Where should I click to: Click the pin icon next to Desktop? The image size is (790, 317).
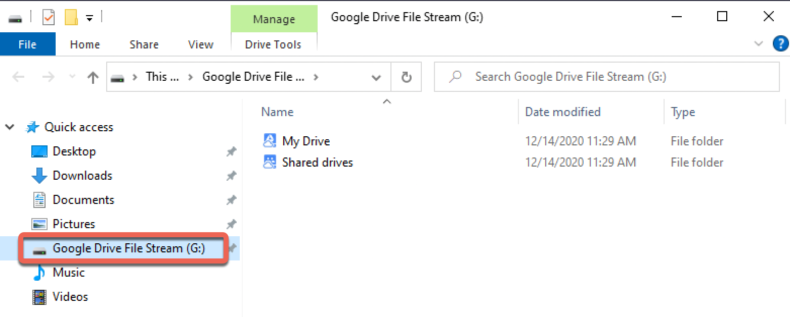coord(231,151)
